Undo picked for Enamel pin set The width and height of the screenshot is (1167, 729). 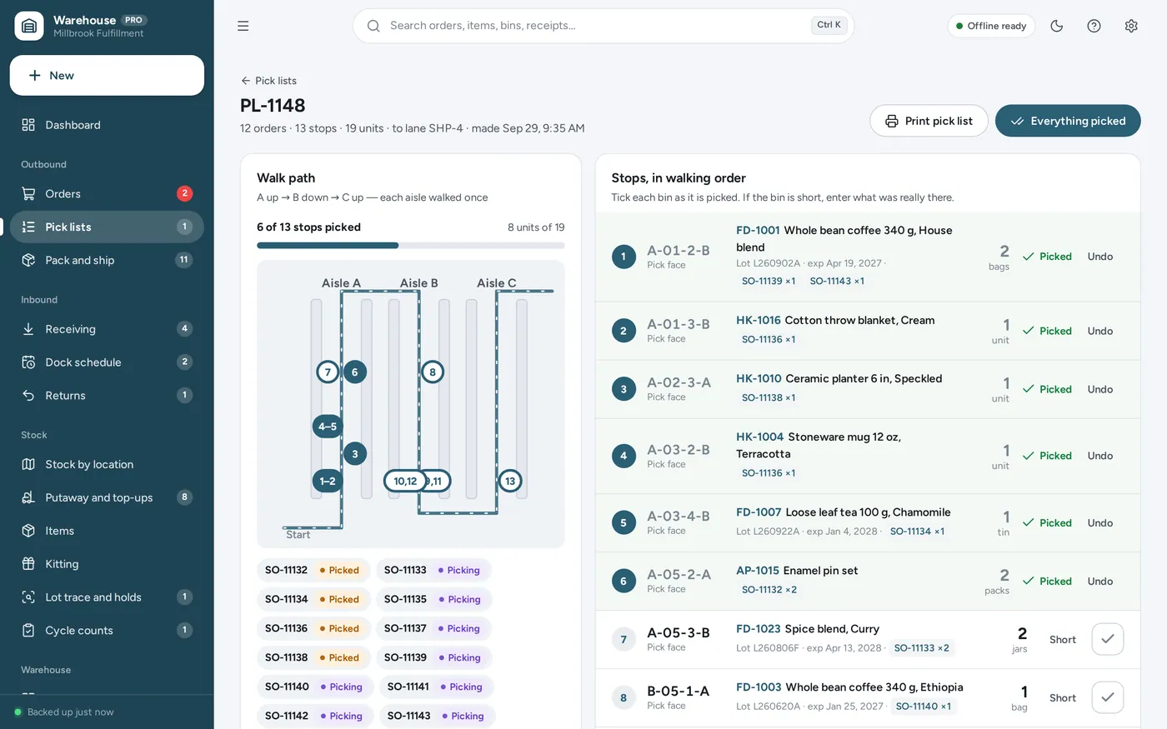point(1100,582)
